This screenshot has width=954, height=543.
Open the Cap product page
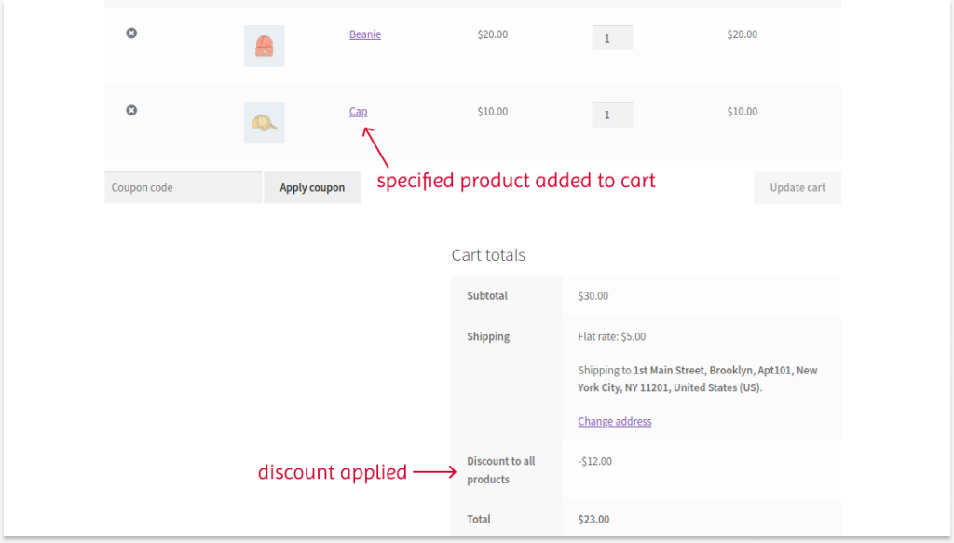[358, 111]
